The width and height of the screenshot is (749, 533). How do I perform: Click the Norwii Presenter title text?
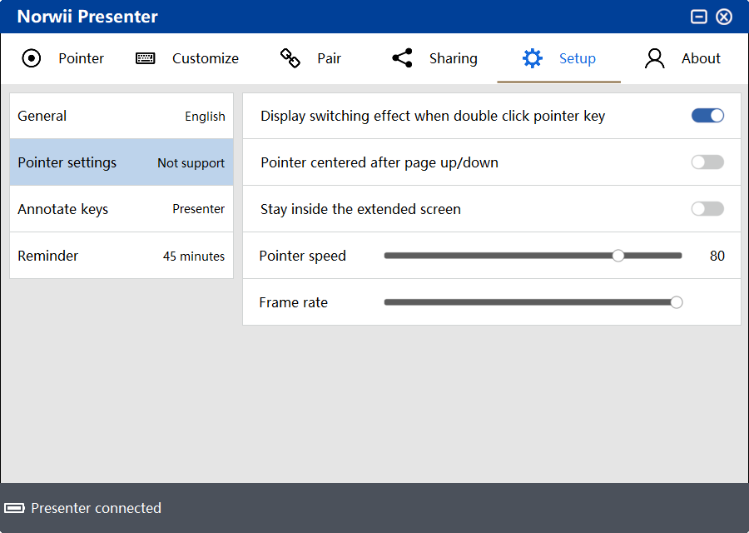(x=87, y=17)
